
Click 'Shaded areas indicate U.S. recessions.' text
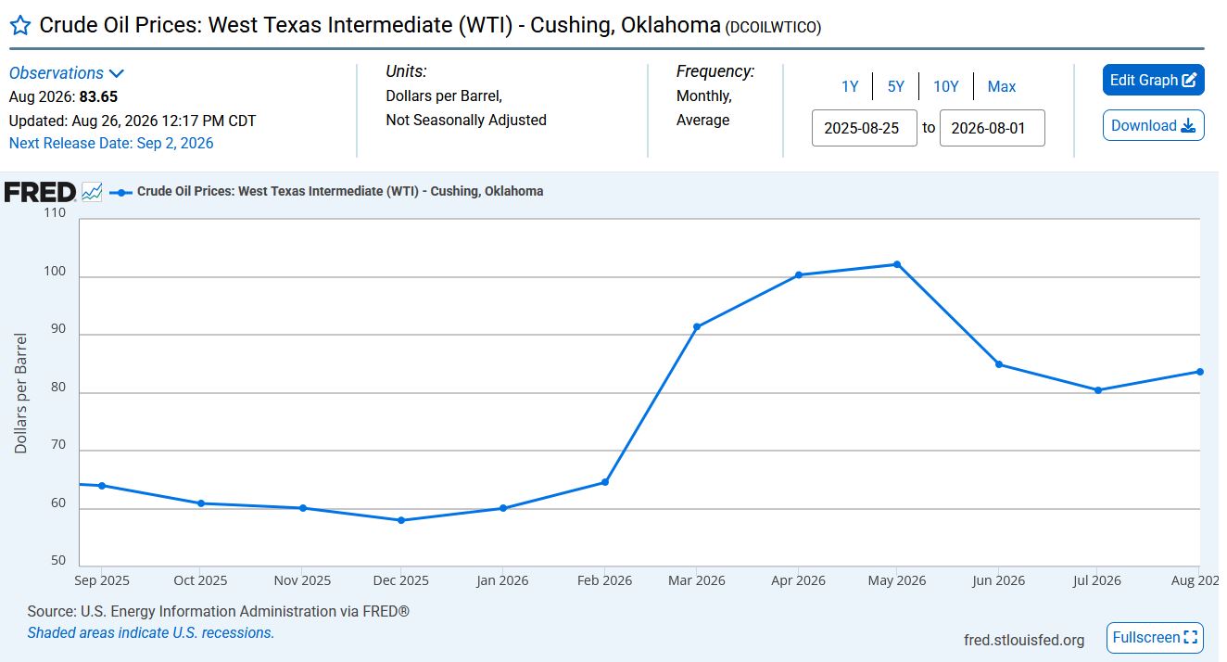(x=151, y=633)
